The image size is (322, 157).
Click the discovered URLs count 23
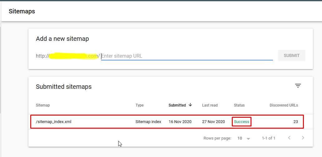(x=295, y=122)
